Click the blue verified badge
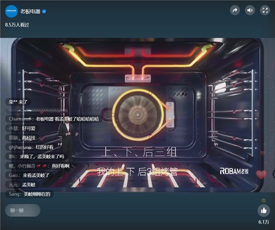Image resolution: width=275 pixels, height=230 pixels. pyautogui.click(x=44, y=11)
